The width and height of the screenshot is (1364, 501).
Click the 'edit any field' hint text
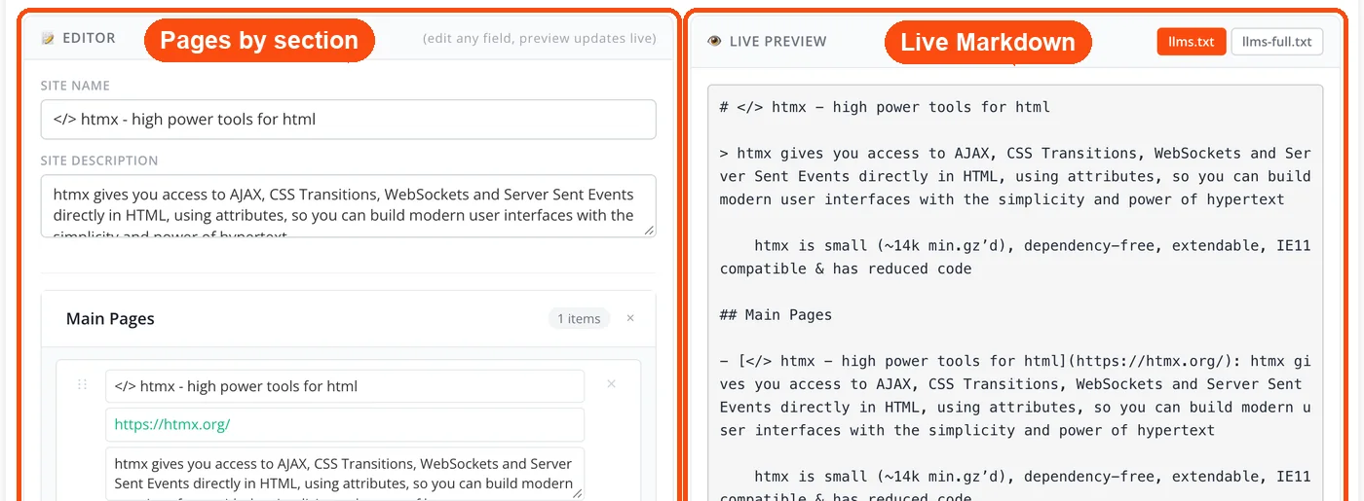pos(539,39)
